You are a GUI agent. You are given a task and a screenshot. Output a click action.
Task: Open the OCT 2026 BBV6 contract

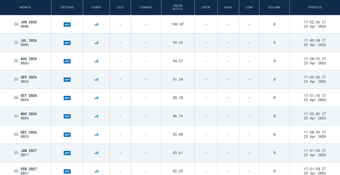tap(28, 98)
